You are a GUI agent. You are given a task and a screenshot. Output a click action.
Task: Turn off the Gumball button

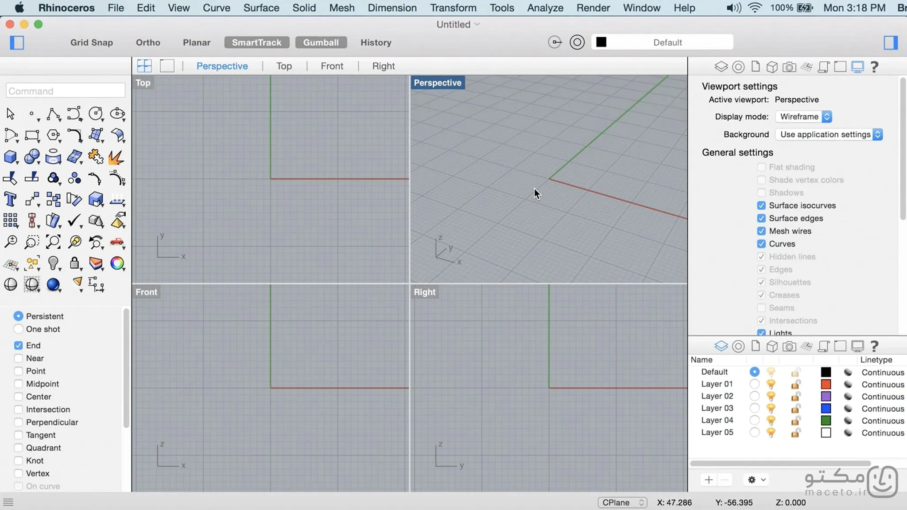[321, 42]
